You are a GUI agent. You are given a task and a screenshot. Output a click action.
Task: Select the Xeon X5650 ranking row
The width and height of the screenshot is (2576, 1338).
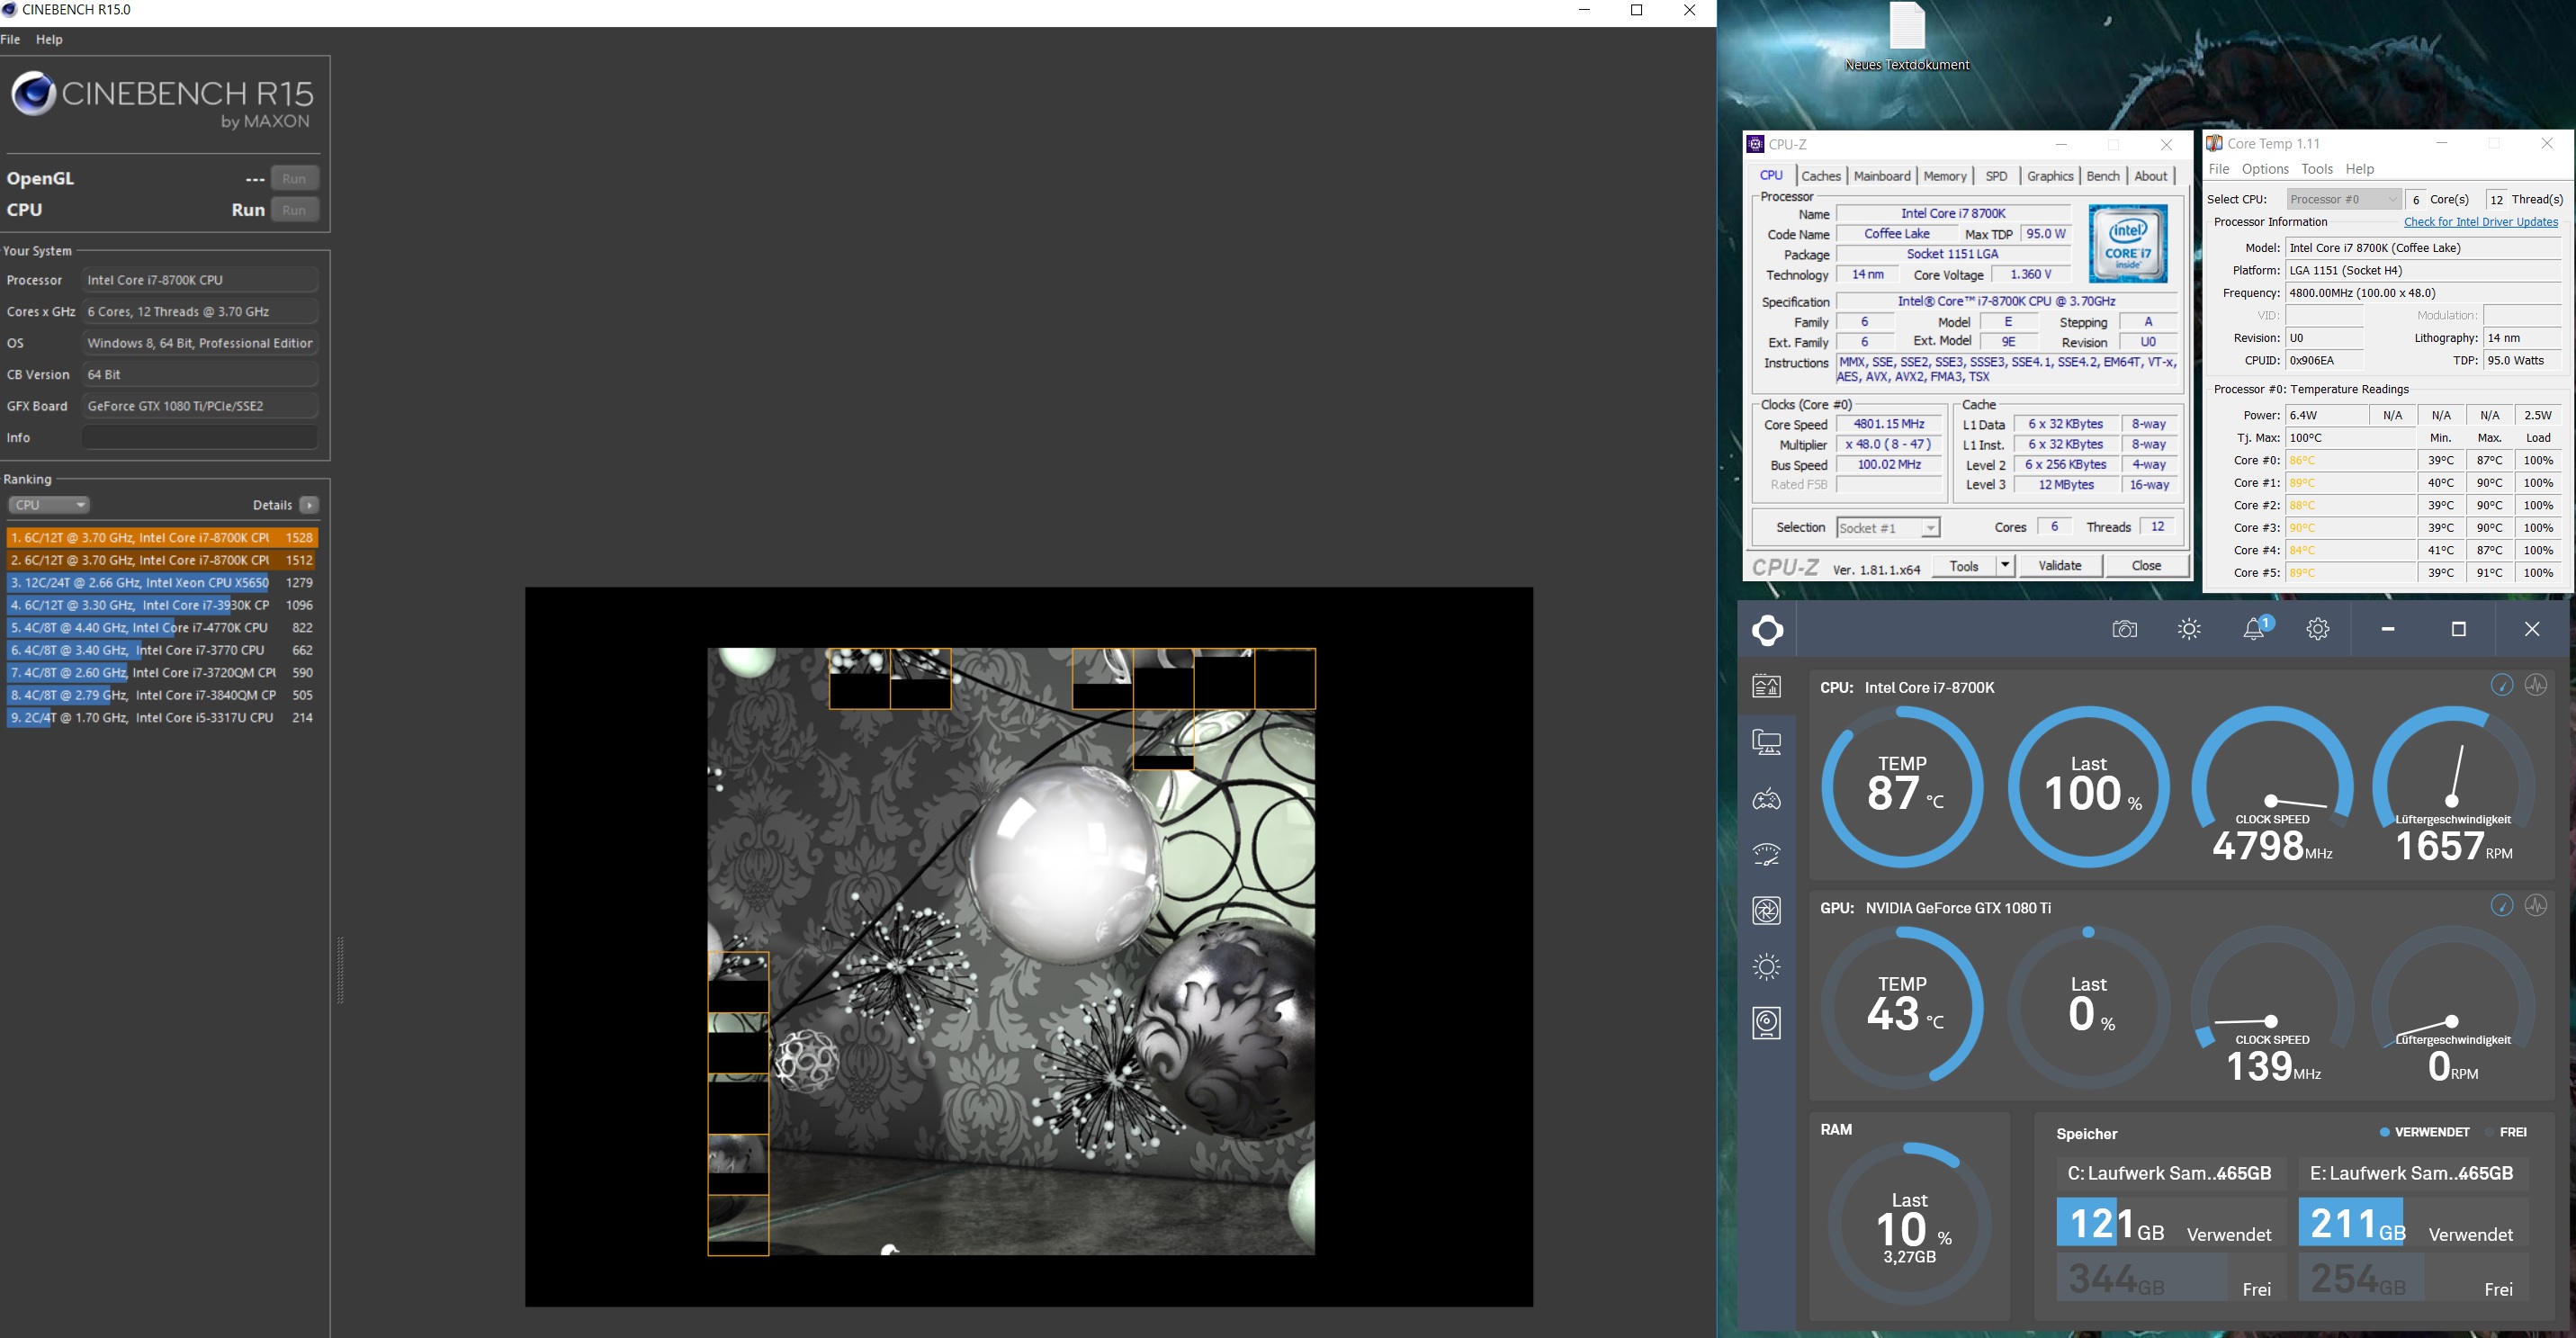(162, 583)
